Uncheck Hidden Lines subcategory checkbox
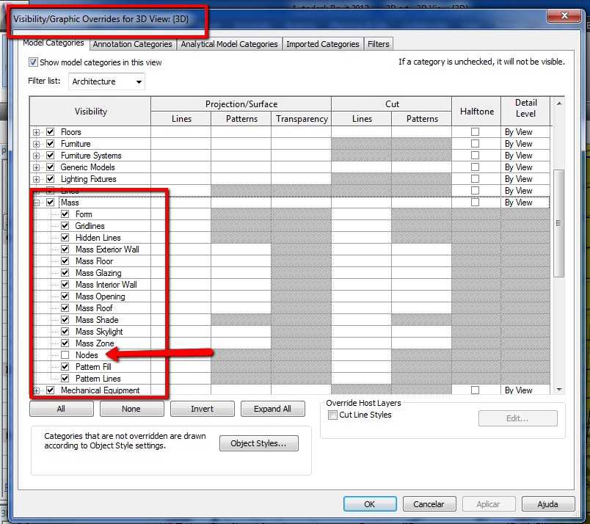590x524 pixels. point(65,238)
